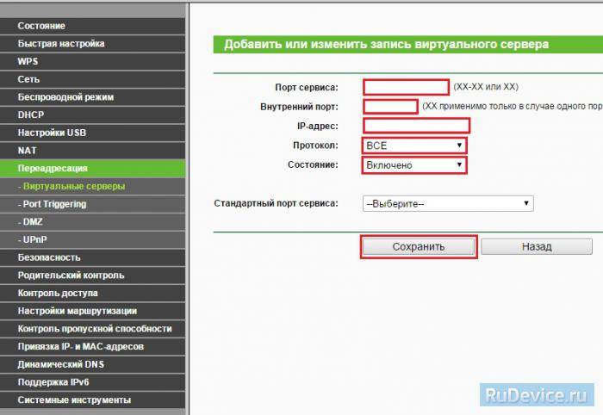Open Системные инструменты section

(92, 400)
